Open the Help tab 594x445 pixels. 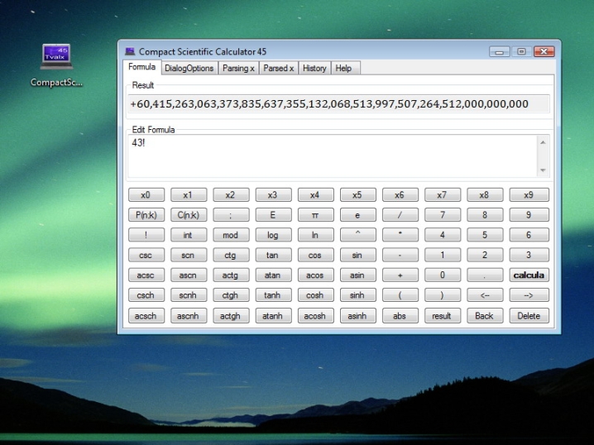(343, 69)
